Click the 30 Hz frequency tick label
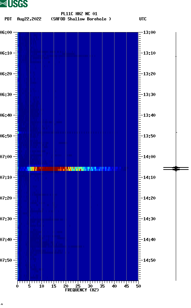The height and width of the screenshot is (308, 191). coord(90,286)
